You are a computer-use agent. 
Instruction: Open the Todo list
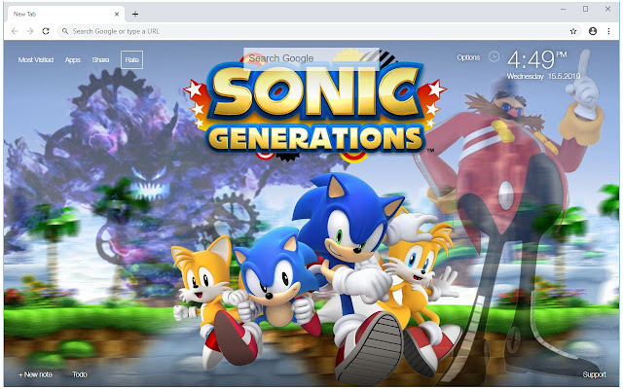[x=80, y=374]
